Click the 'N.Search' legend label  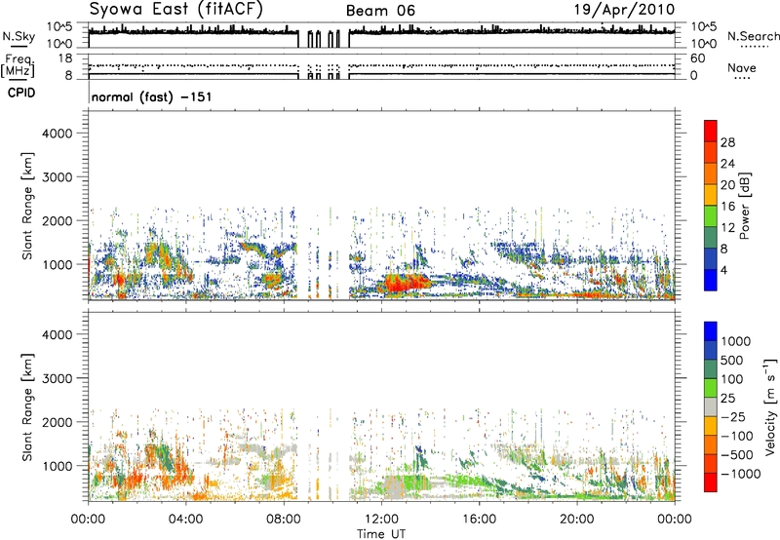point(753,36)
